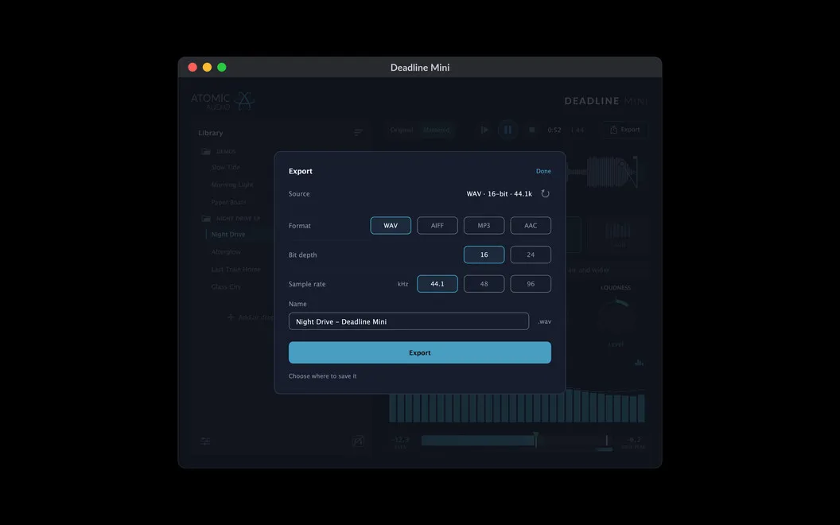840x525 pixels.
Task: Open the Demos folder in Library
Action: [219, 152]
